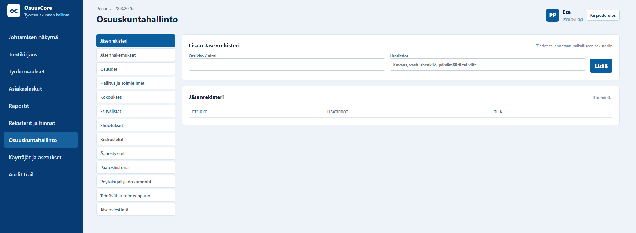The width and height of the screenshot is (636, 233).
Task: Click the user name Esa
Action: [x=567, y=12]
